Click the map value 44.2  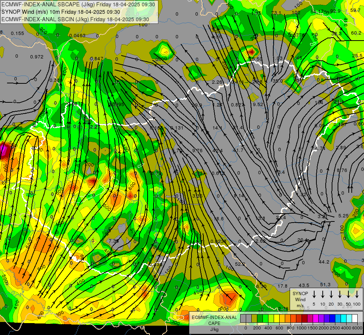pos(324,262)
